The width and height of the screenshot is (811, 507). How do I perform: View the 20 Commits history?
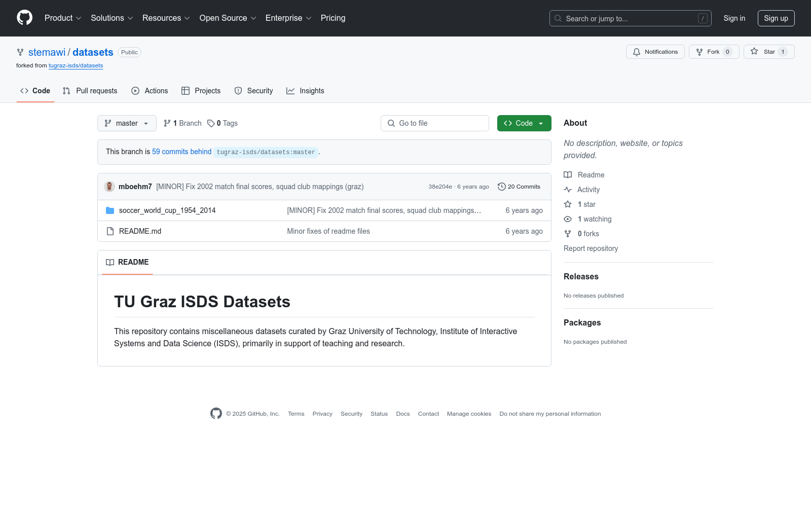coord(519,187)
